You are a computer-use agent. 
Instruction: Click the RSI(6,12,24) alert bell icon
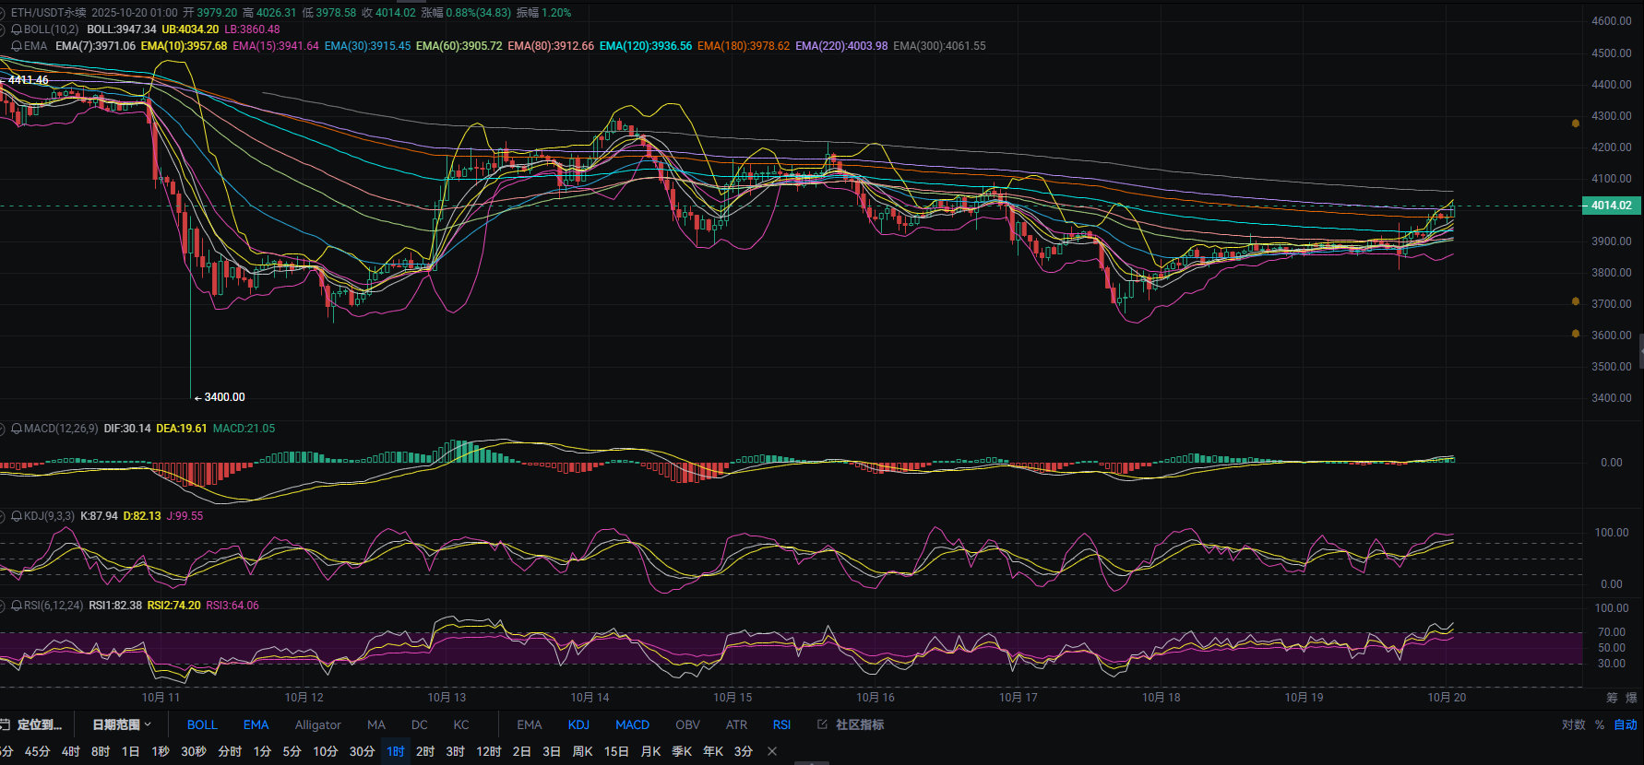point(17,606)
